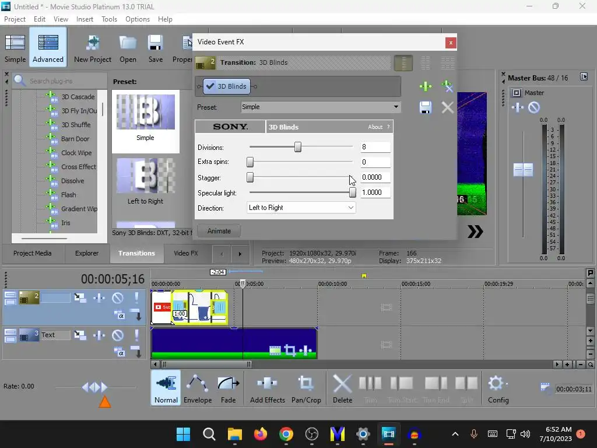Create a New Project from the toolbar

(x=93, y=48)
